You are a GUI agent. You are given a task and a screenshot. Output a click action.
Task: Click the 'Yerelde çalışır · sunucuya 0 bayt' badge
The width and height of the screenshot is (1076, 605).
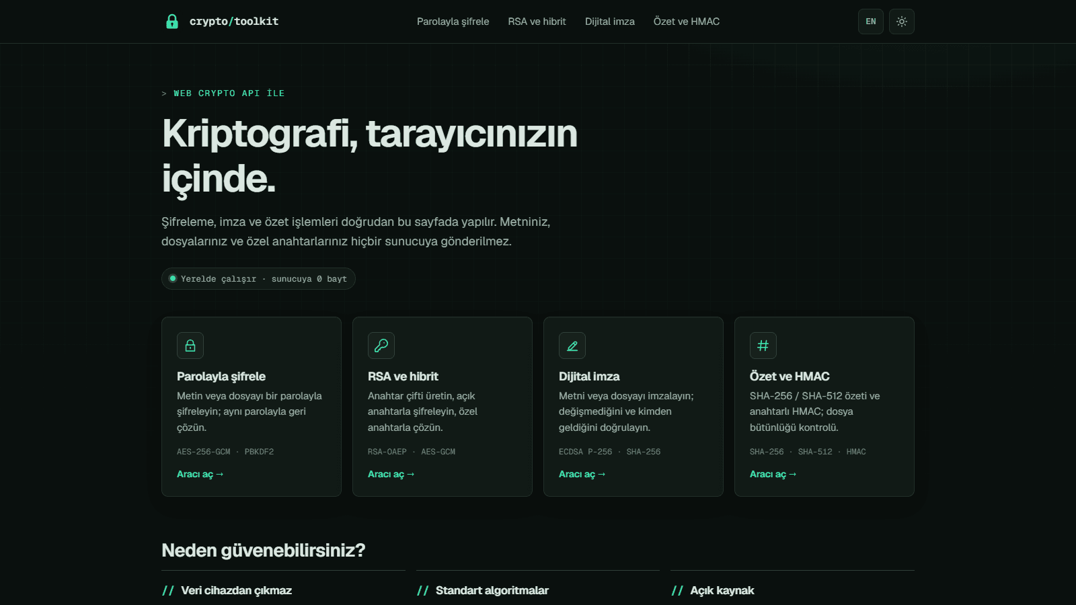click(258, 278)
